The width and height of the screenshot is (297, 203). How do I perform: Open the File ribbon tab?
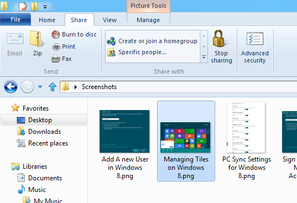(15, 19)
